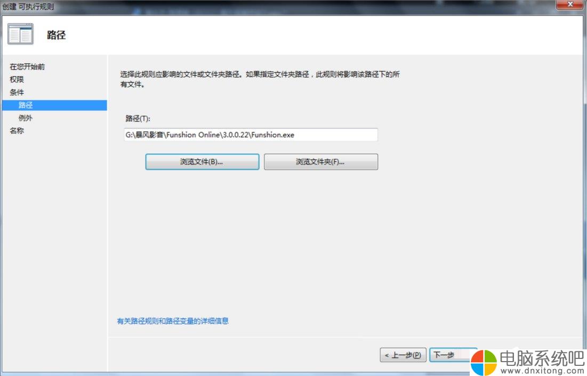Click into the 路径(T) input field
The height and width of the screenshot is (376, 587).
[x=251, y=135]
